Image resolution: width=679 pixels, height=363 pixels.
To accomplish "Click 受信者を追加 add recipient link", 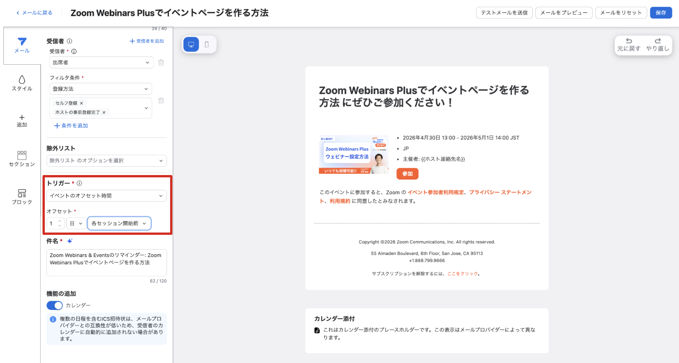I will [x=147, y=41].
